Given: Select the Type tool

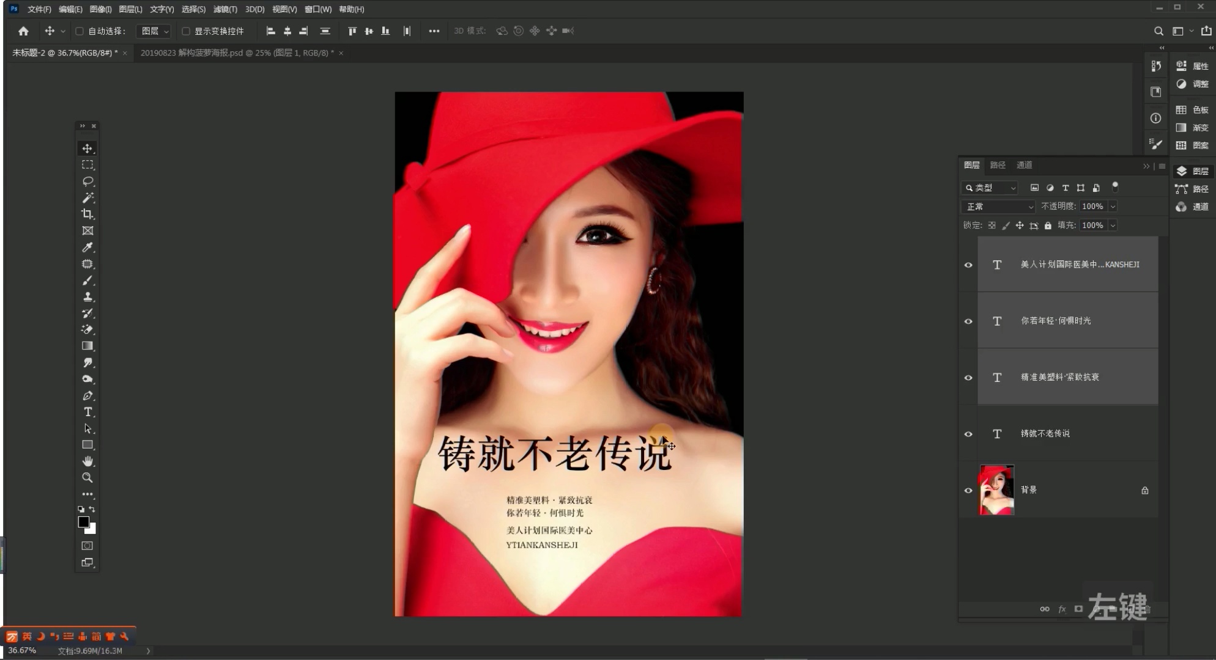Looking at the screenshot, I should 87,412.
